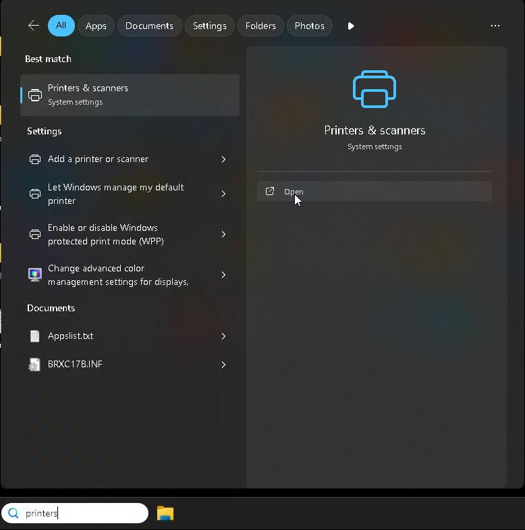The width and height of the screenshot is (525, 530).
Task: Expand the BRXC17B.INF result chevron
Action: pyautogui.click(x=223, y=365)
